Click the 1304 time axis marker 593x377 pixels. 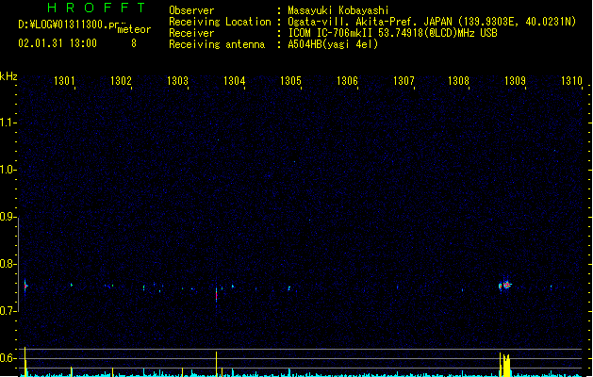coord(234,81)
